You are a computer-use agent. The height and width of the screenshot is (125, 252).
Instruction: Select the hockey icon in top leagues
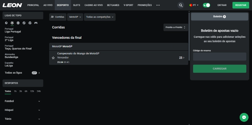click(x=18, y=23)
